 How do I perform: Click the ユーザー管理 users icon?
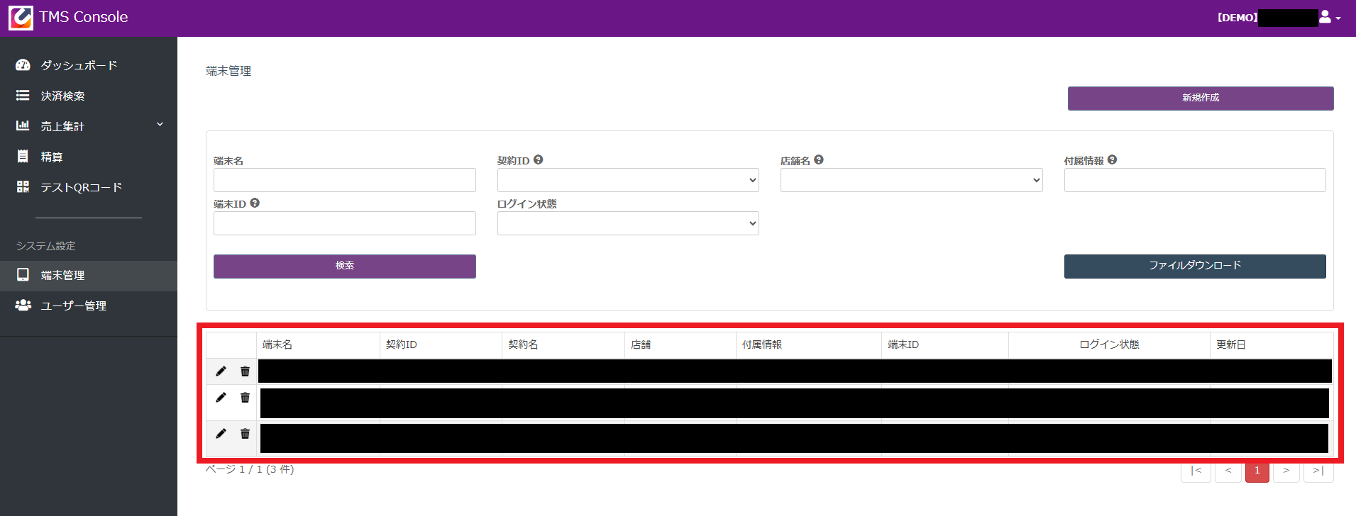[23, 305]
